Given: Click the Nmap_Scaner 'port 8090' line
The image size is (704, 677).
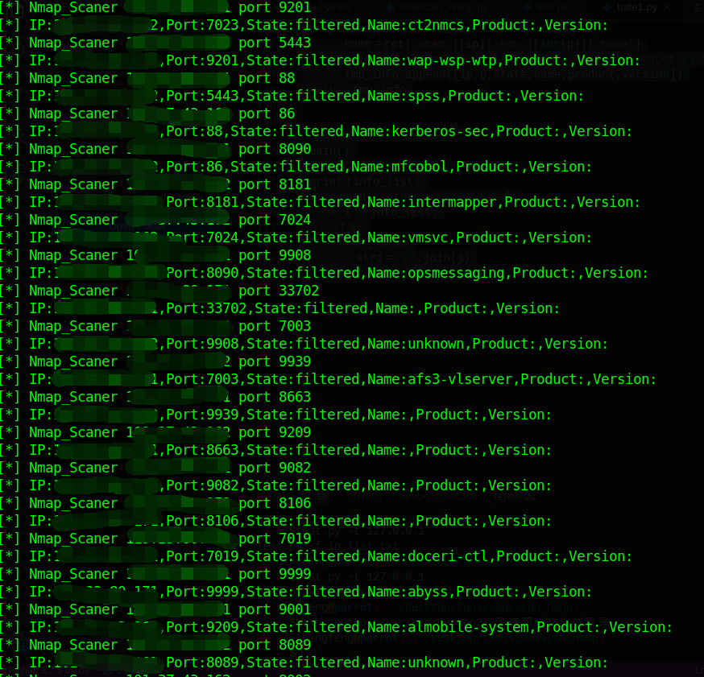Looking at the screenshot, I should (x=155, y=150).
